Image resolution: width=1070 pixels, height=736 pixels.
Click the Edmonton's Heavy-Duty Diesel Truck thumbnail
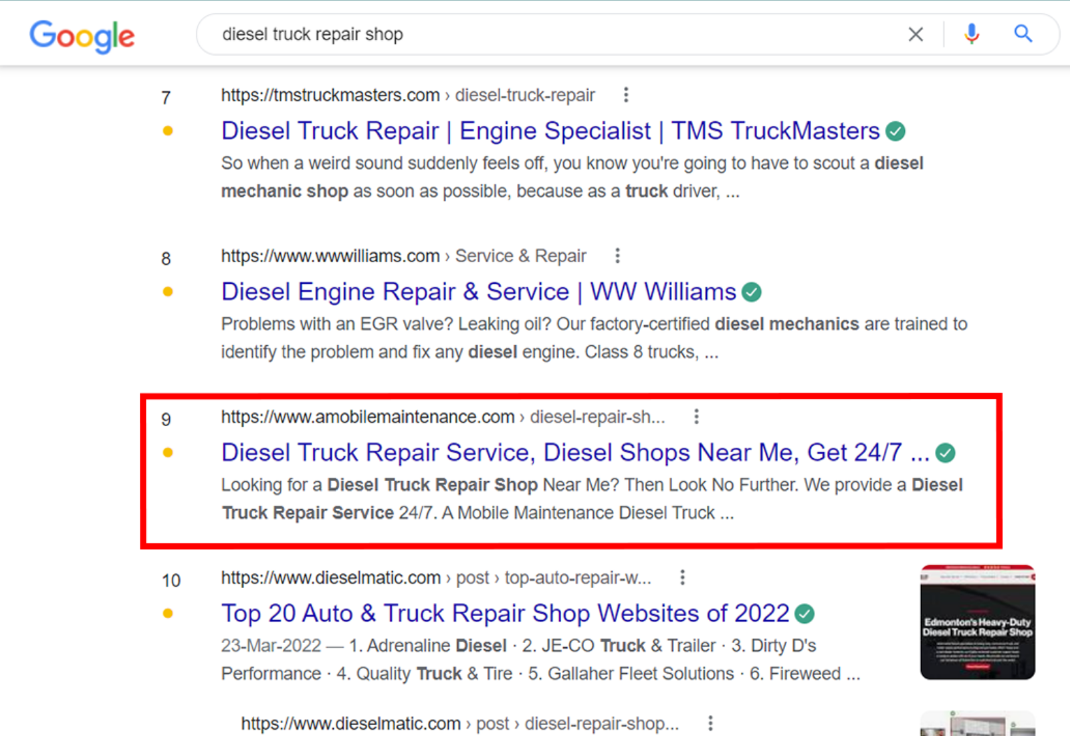click(977, 622)
